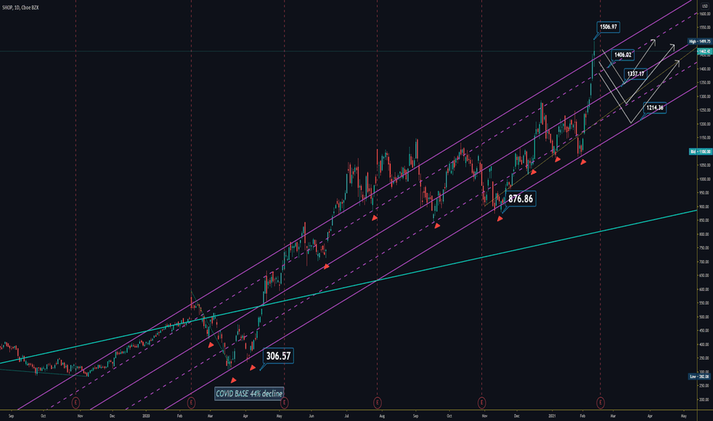Select the 1214.36 price callout
Viewport: 713px width, 421px height.
(655, 107)
